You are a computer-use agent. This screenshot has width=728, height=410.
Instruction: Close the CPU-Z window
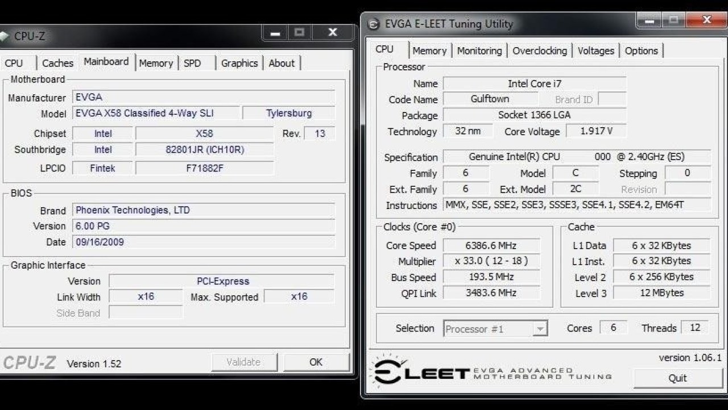333,33
